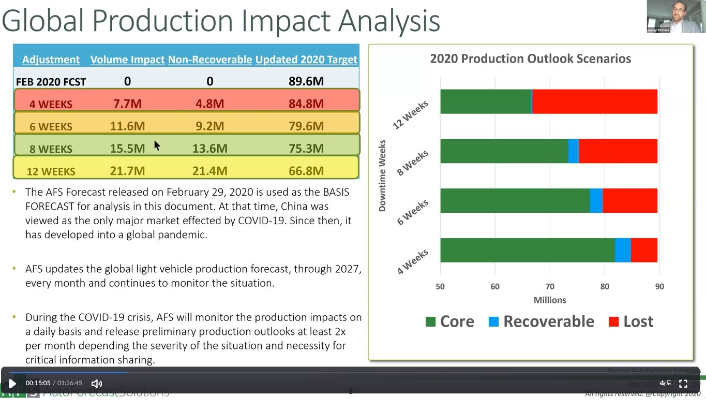The image size is (706, 410).
Task: Click the bullet about forecast updates through 2027
Action: [x=193, y=276]
